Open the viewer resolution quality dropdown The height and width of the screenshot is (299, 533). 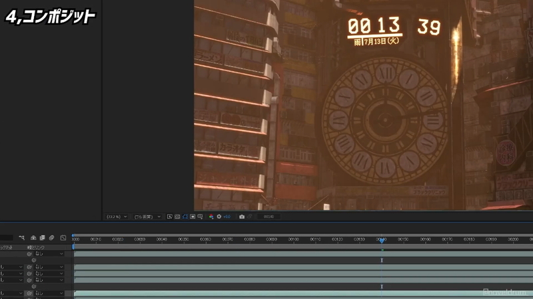pos(146,217)
